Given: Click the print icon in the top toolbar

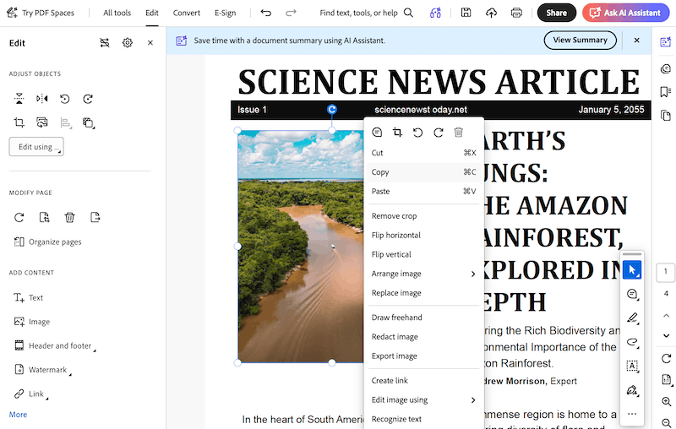Looking at the screenshot, I should point(516,13).
